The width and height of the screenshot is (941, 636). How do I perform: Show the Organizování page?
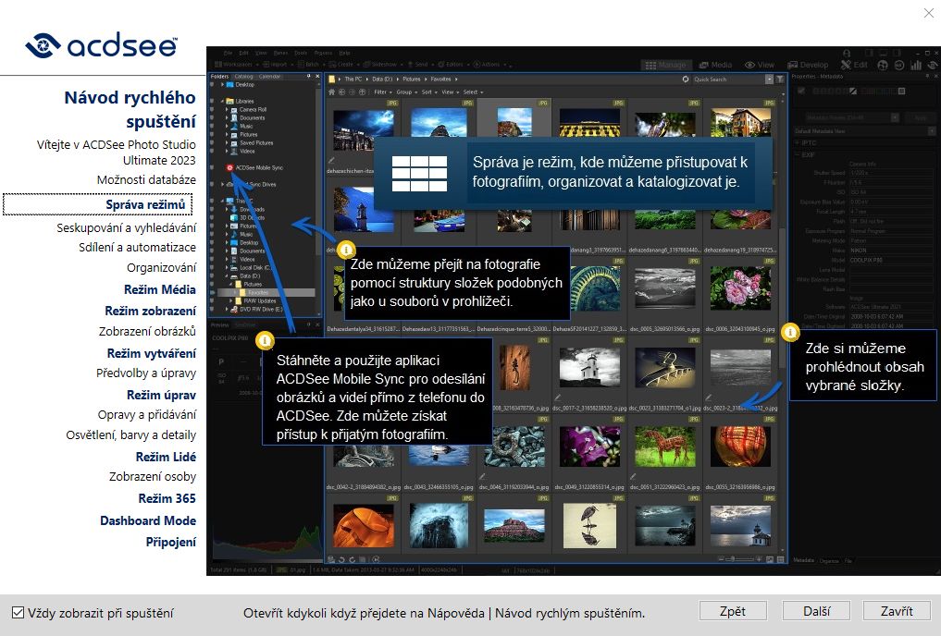tap(161, 267)
